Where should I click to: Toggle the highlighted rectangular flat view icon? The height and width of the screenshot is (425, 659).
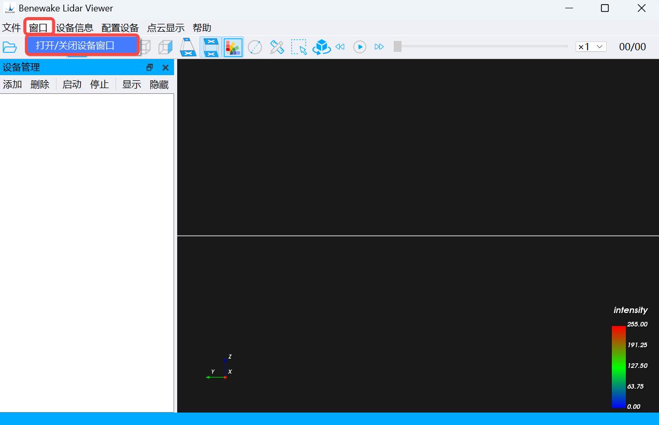(210, 47)
